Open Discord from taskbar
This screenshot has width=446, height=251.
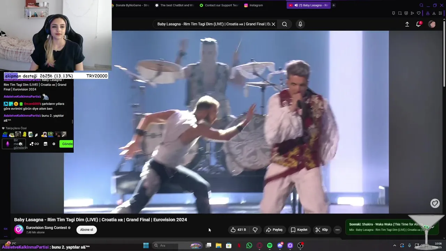280,245
